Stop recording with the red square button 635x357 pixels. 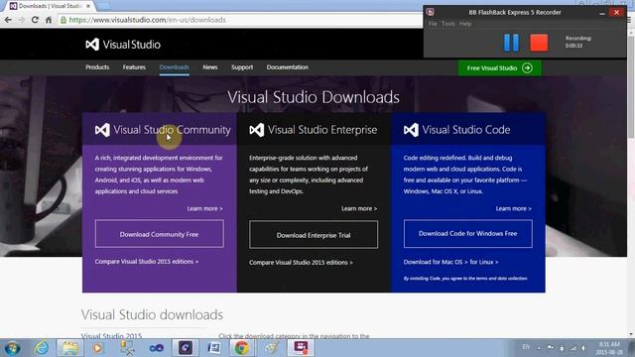click(539, 43)
